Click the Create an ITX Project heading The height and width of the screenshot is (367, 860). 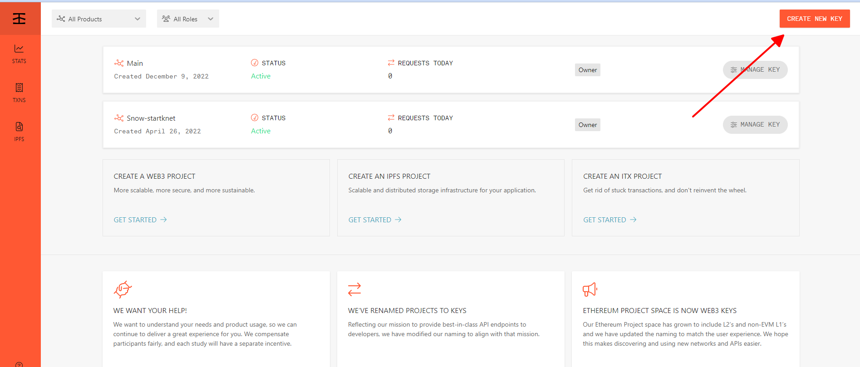(x=622, y=176)
